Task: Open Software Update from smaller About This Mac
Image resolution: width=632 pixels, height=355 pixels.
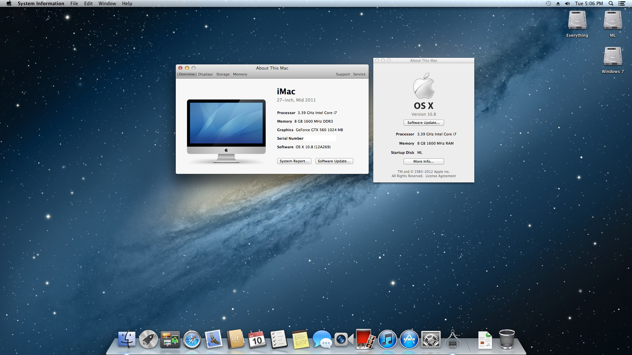Action: [x=424, y=123]
